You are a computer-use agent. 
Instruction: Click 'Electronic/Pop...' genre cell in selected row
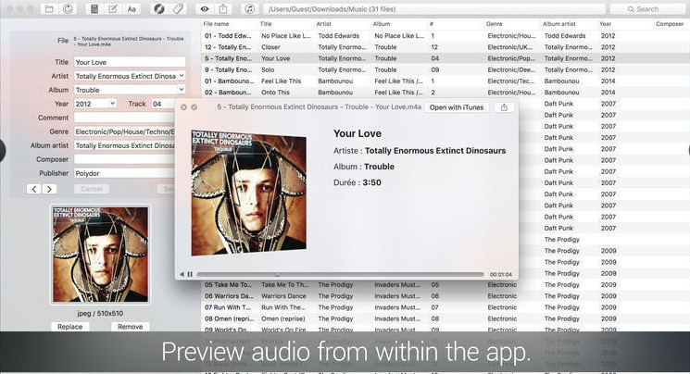coord(511,58)
